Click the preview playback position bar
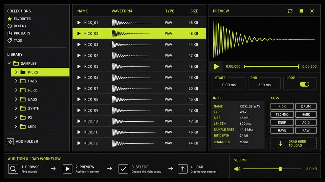Screen dimensions: 325x182 272,66
